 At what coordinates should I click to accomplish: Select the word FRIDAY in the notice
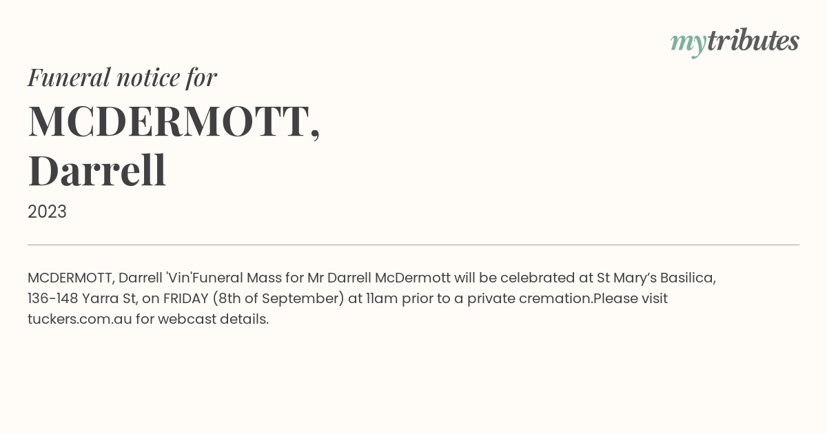click(x=185, y=298)
